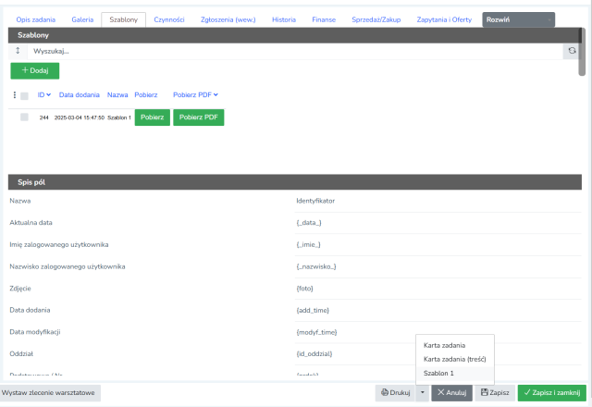The width and height of the screenshot is (592, 407).
Task: Open the Opis zadania tab
Action: pyautogui.click(x=35, y=19)
